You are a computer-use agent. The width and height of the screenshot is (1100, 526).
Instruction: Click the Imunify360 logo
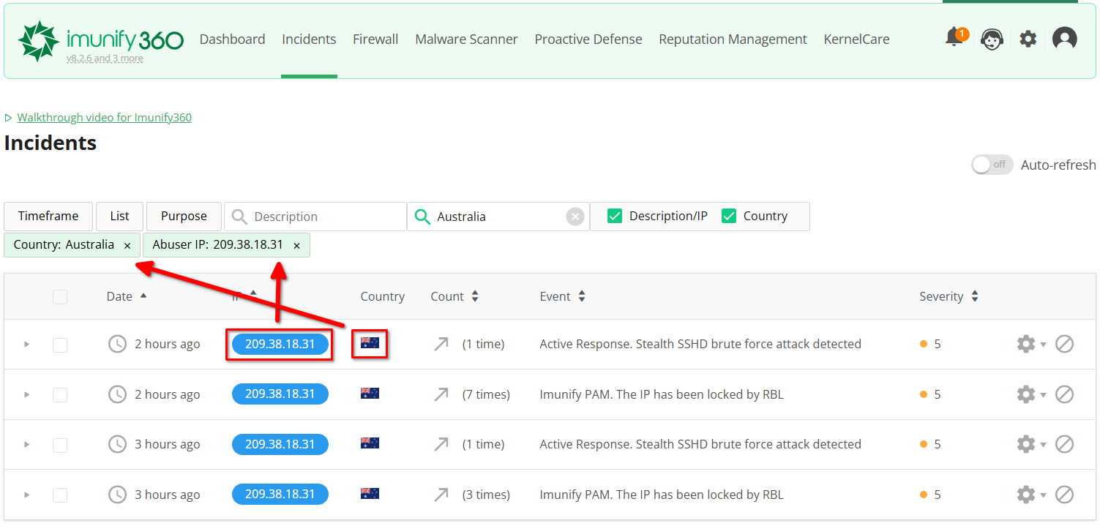(x=101, y=40)
